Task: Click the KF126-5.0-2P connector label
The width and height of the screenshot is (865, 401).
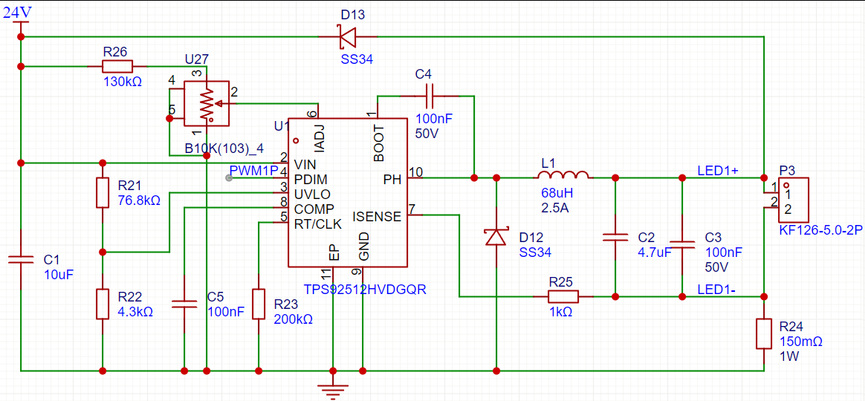Action: coord(820,230)
